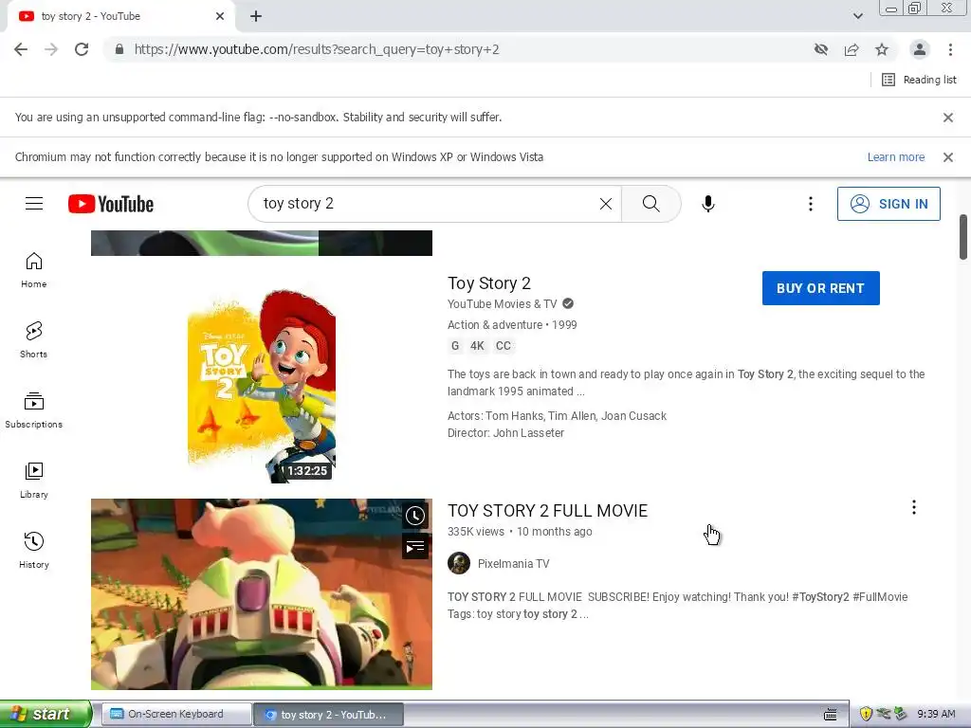
Task: Expand the tab search chevron
Action: [x=857, y=16]
